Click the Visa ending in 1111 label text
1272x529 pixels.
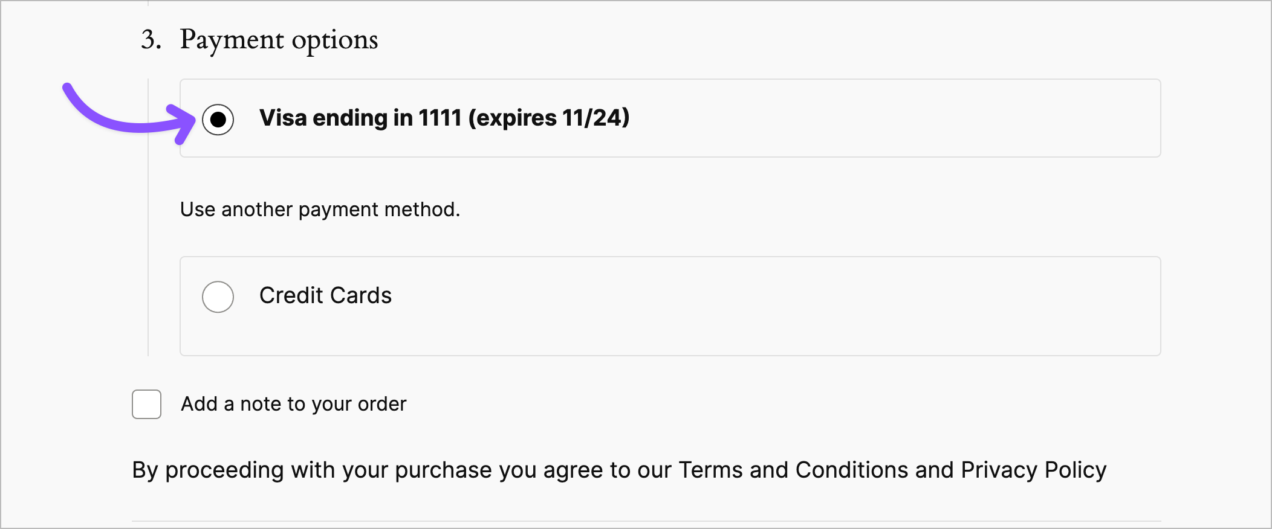tap(444, 118)
